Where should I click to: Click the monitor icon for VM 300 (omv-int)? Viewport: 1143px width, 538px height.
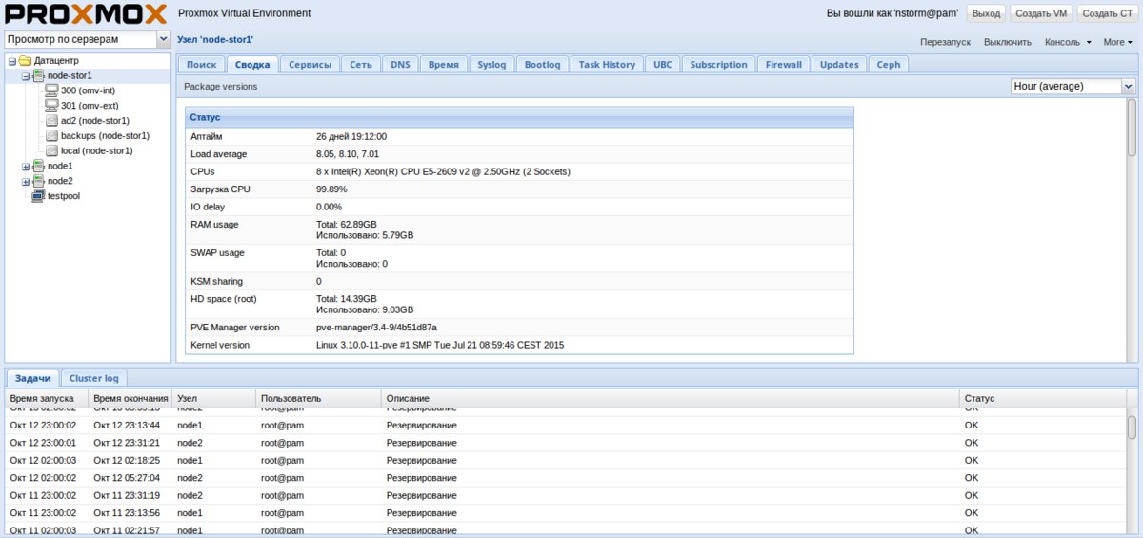point(51,90)
